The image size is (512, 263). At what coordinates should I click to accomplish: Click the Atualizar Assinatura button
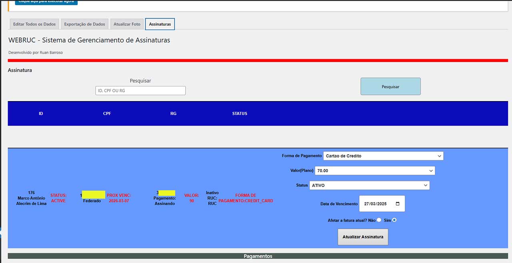363,237
